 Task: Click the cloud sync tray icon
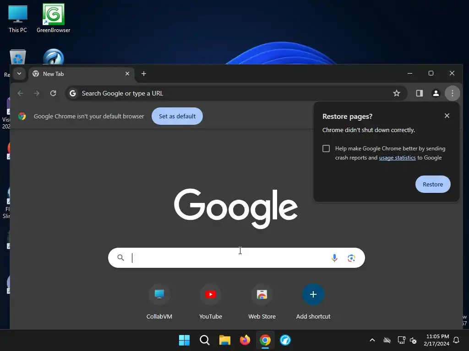[387, 340]
